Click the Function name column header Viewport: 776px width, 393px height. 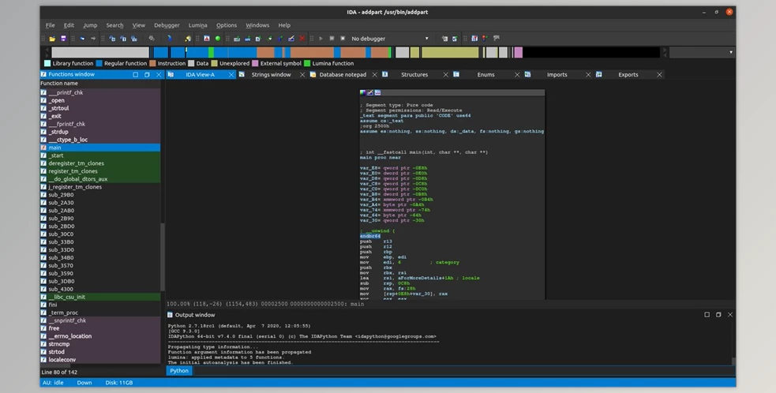tap(100, 83)
